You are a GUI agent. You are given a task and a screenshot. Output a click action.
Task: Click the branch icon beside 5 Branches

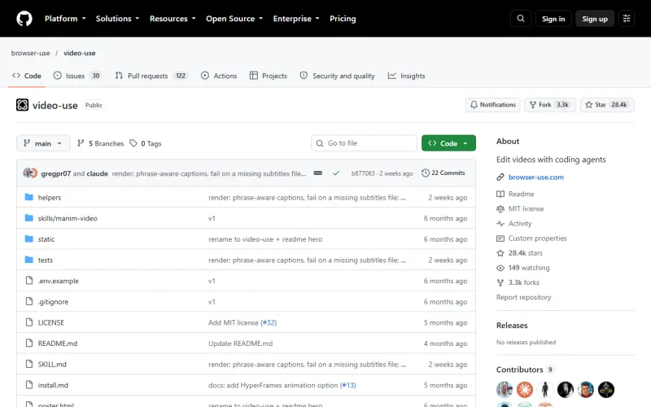81,143
